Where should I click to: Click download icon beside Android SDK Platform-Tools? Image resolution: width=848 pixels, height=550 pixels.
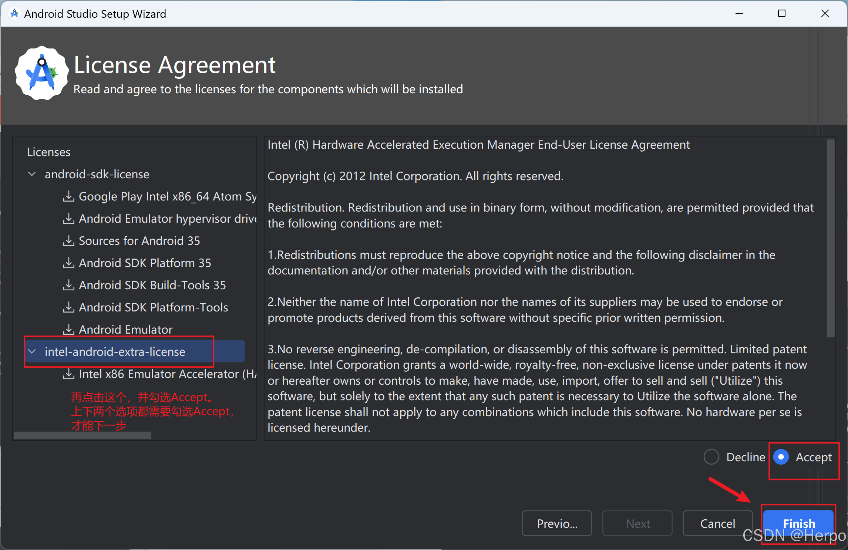pos(68,307)
